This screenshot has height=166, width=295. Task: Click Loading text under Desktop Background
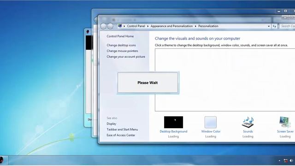click(173, 136)
